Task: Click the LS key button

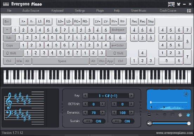Action: [x=40, y=21]
